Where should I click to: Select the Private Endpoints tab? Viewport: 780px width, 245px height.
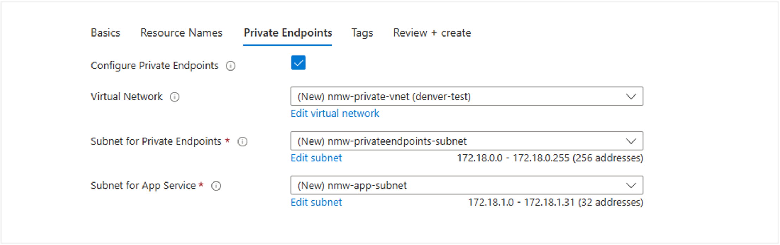288,33
